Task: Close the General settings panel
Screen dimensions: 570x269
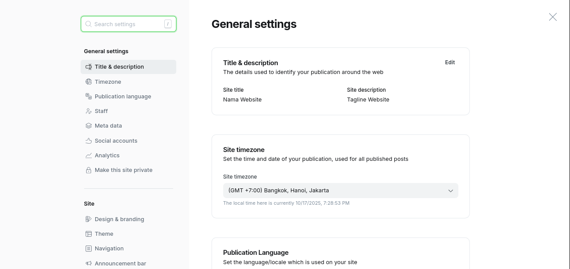Action: tap(553, 17)
